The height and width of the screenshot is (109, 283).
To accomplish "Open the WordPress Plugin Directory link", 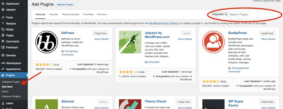I will (164, 23).
